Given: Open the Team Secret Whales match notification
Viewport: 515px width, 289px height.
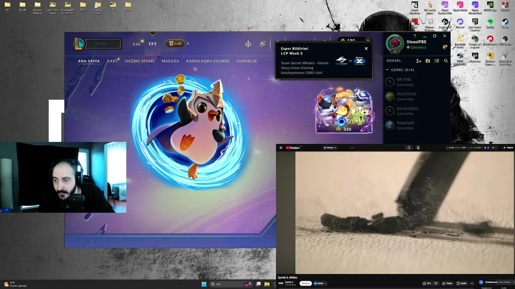Looking at the screenshot, I should [x=324, y=61].
